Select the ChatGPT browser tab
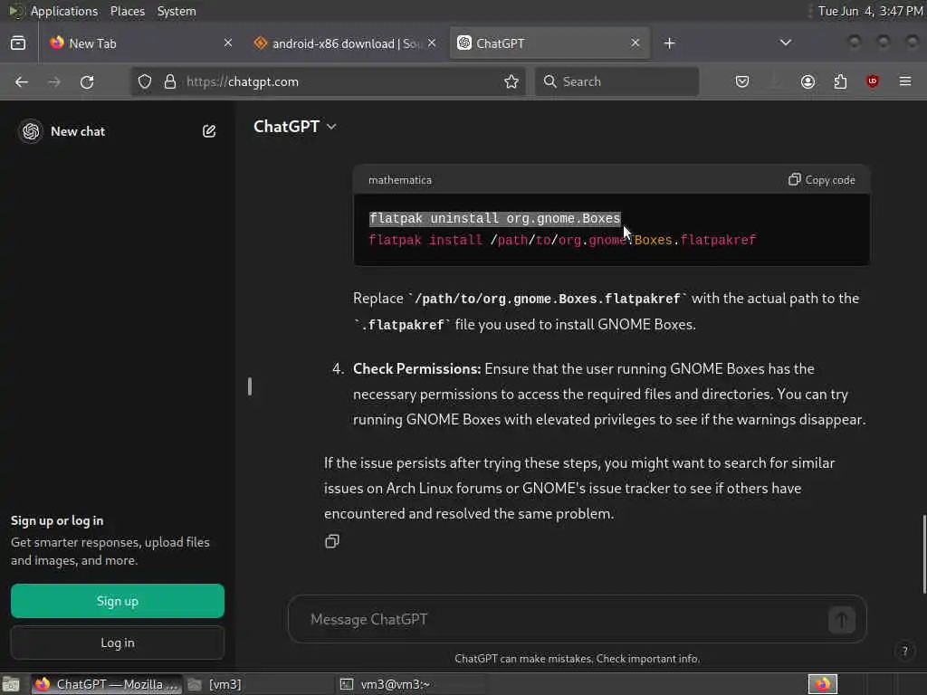927x695 pixels. pos(550,43)
